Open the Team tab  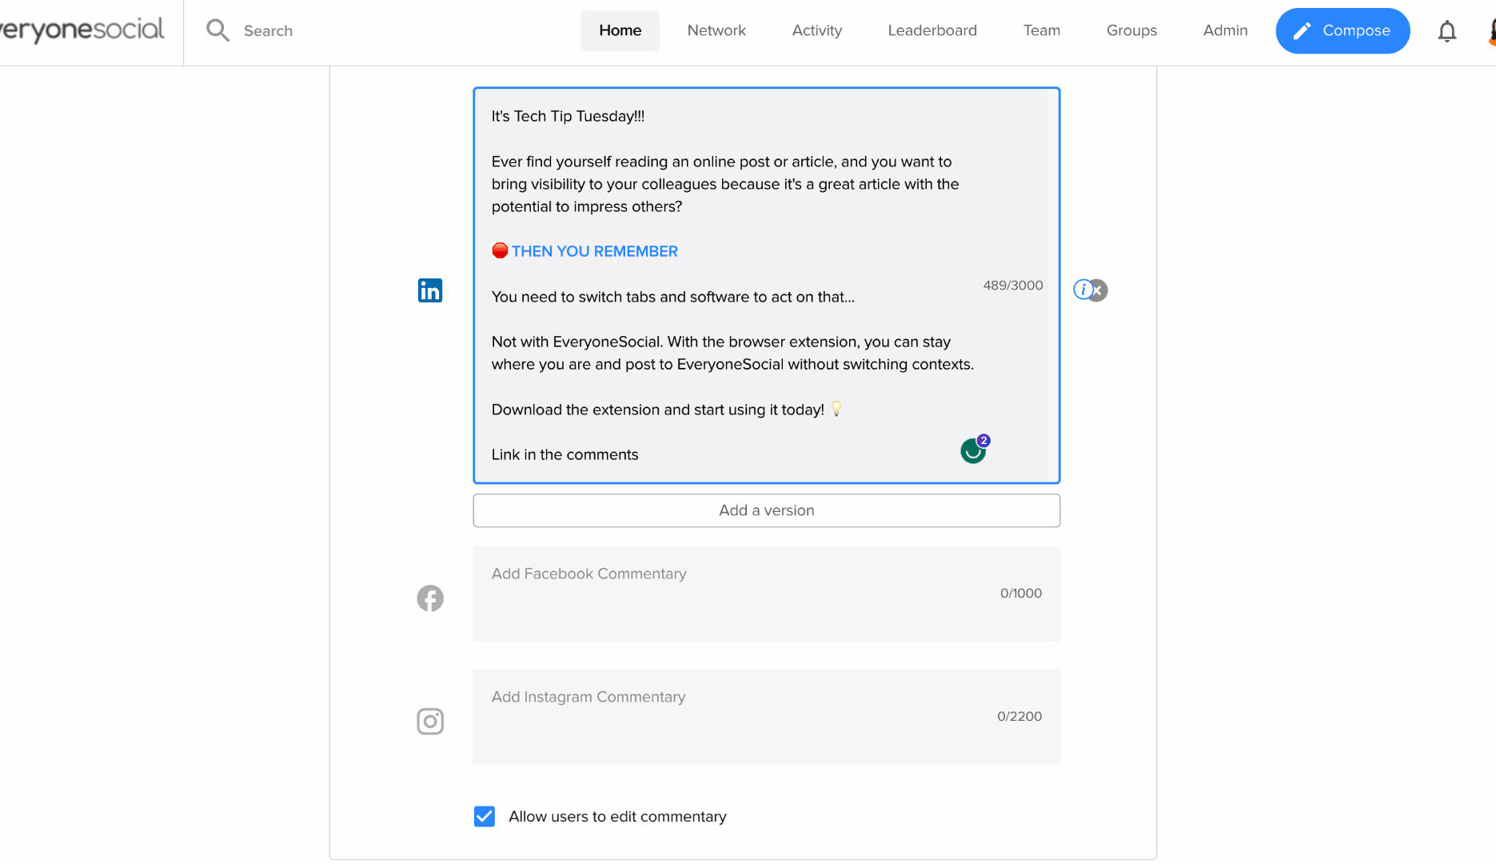pyautogui.click(x=1042, y=30)
